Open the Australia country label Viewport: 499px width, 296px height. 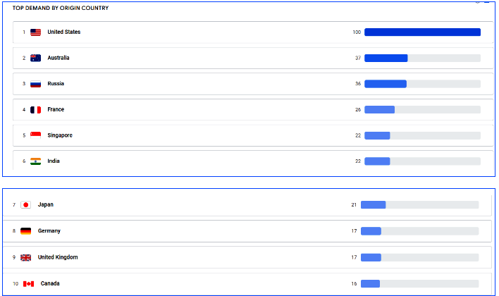tap(58, 58)
